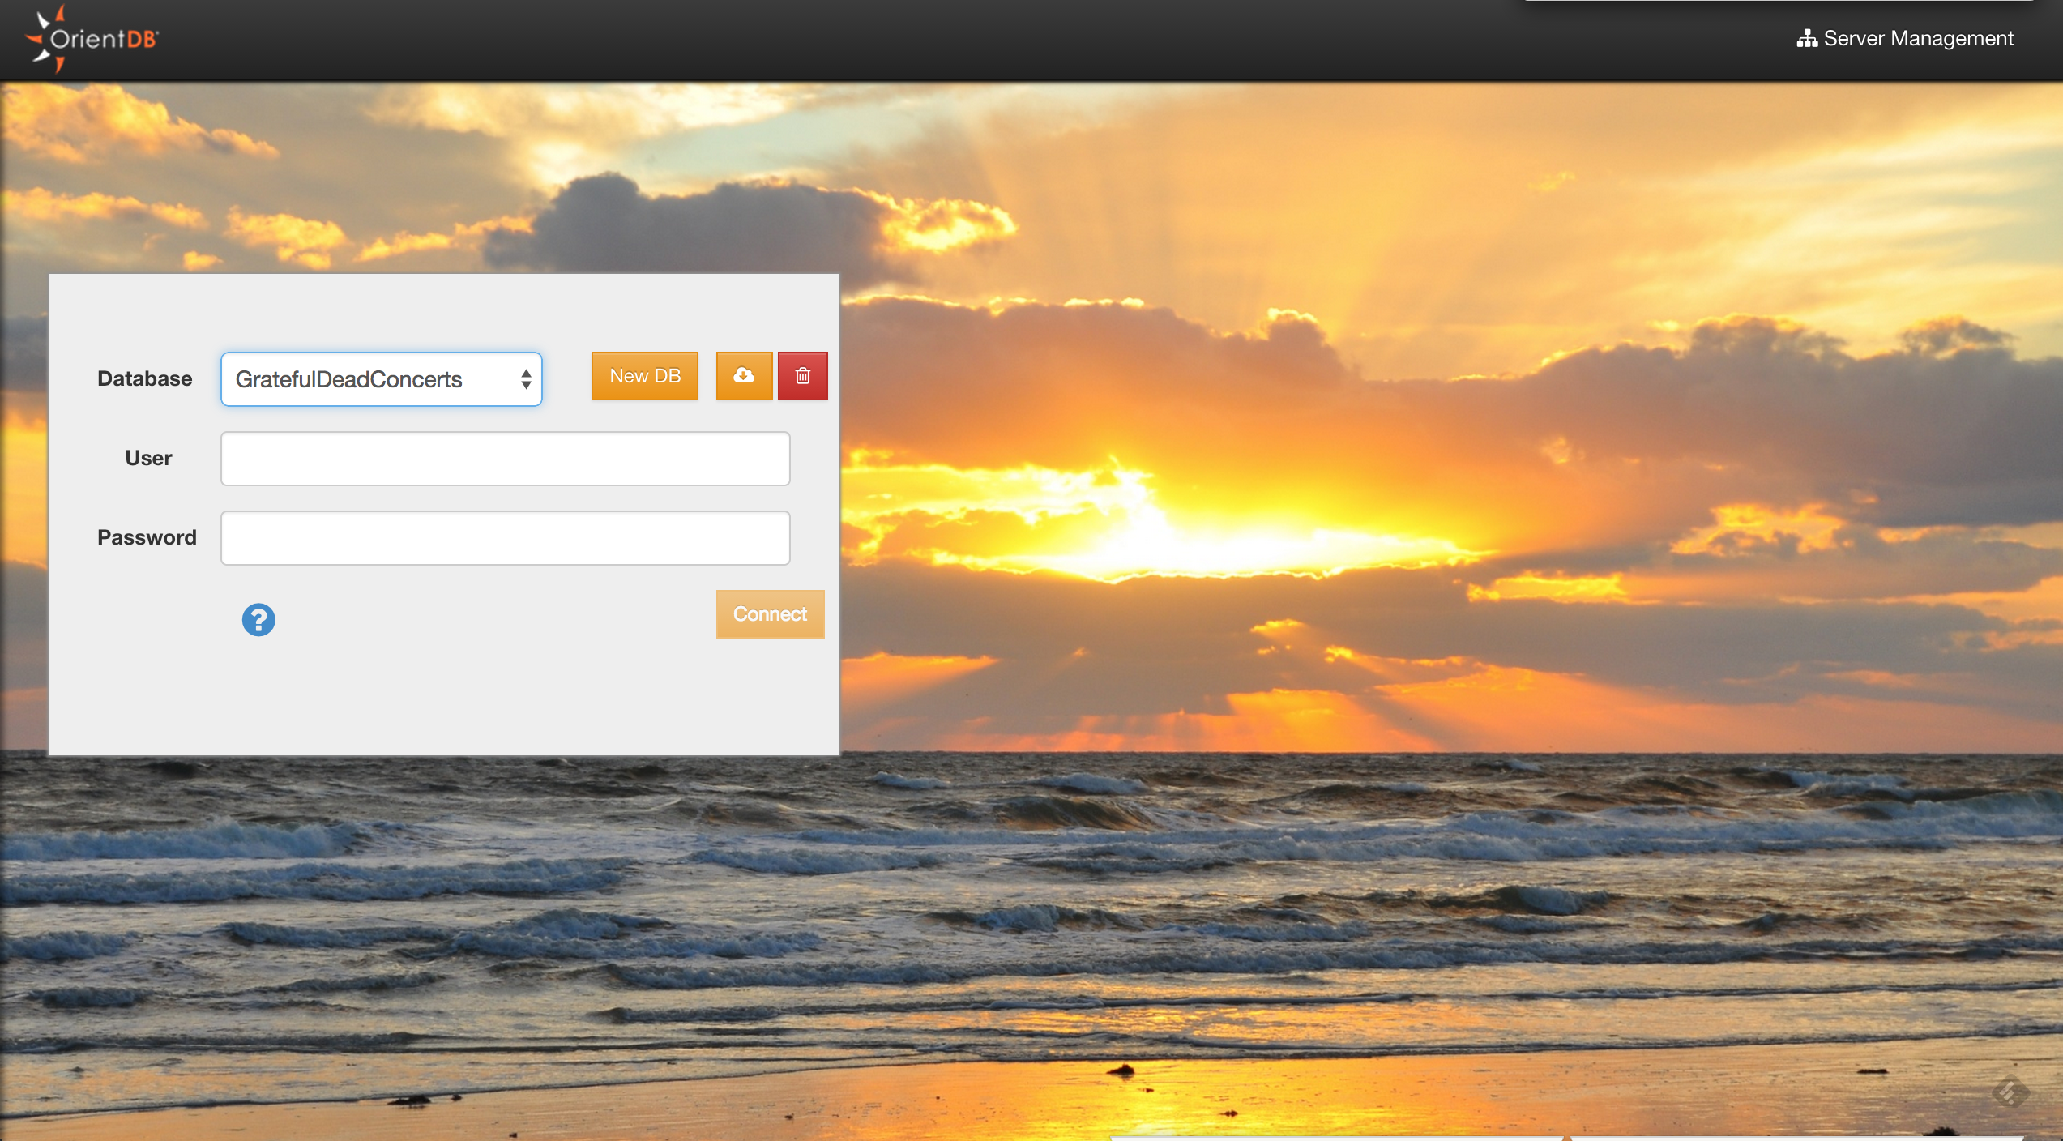The height and width of the screenshot is (1141, 2063).
Task: Click the orange cloud upload button
Action: [x=744, y=375]
